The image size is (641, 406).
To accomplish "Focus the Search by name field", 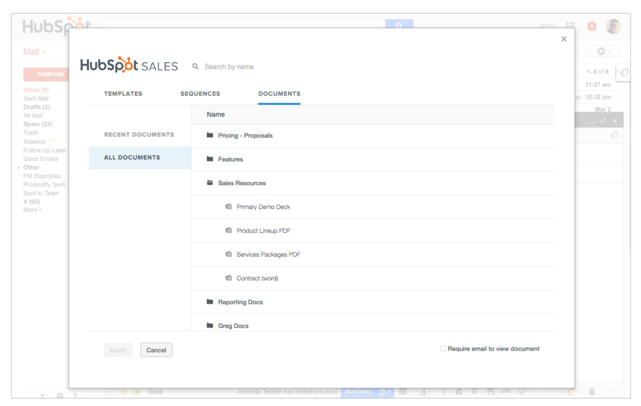I will (229, 66).
